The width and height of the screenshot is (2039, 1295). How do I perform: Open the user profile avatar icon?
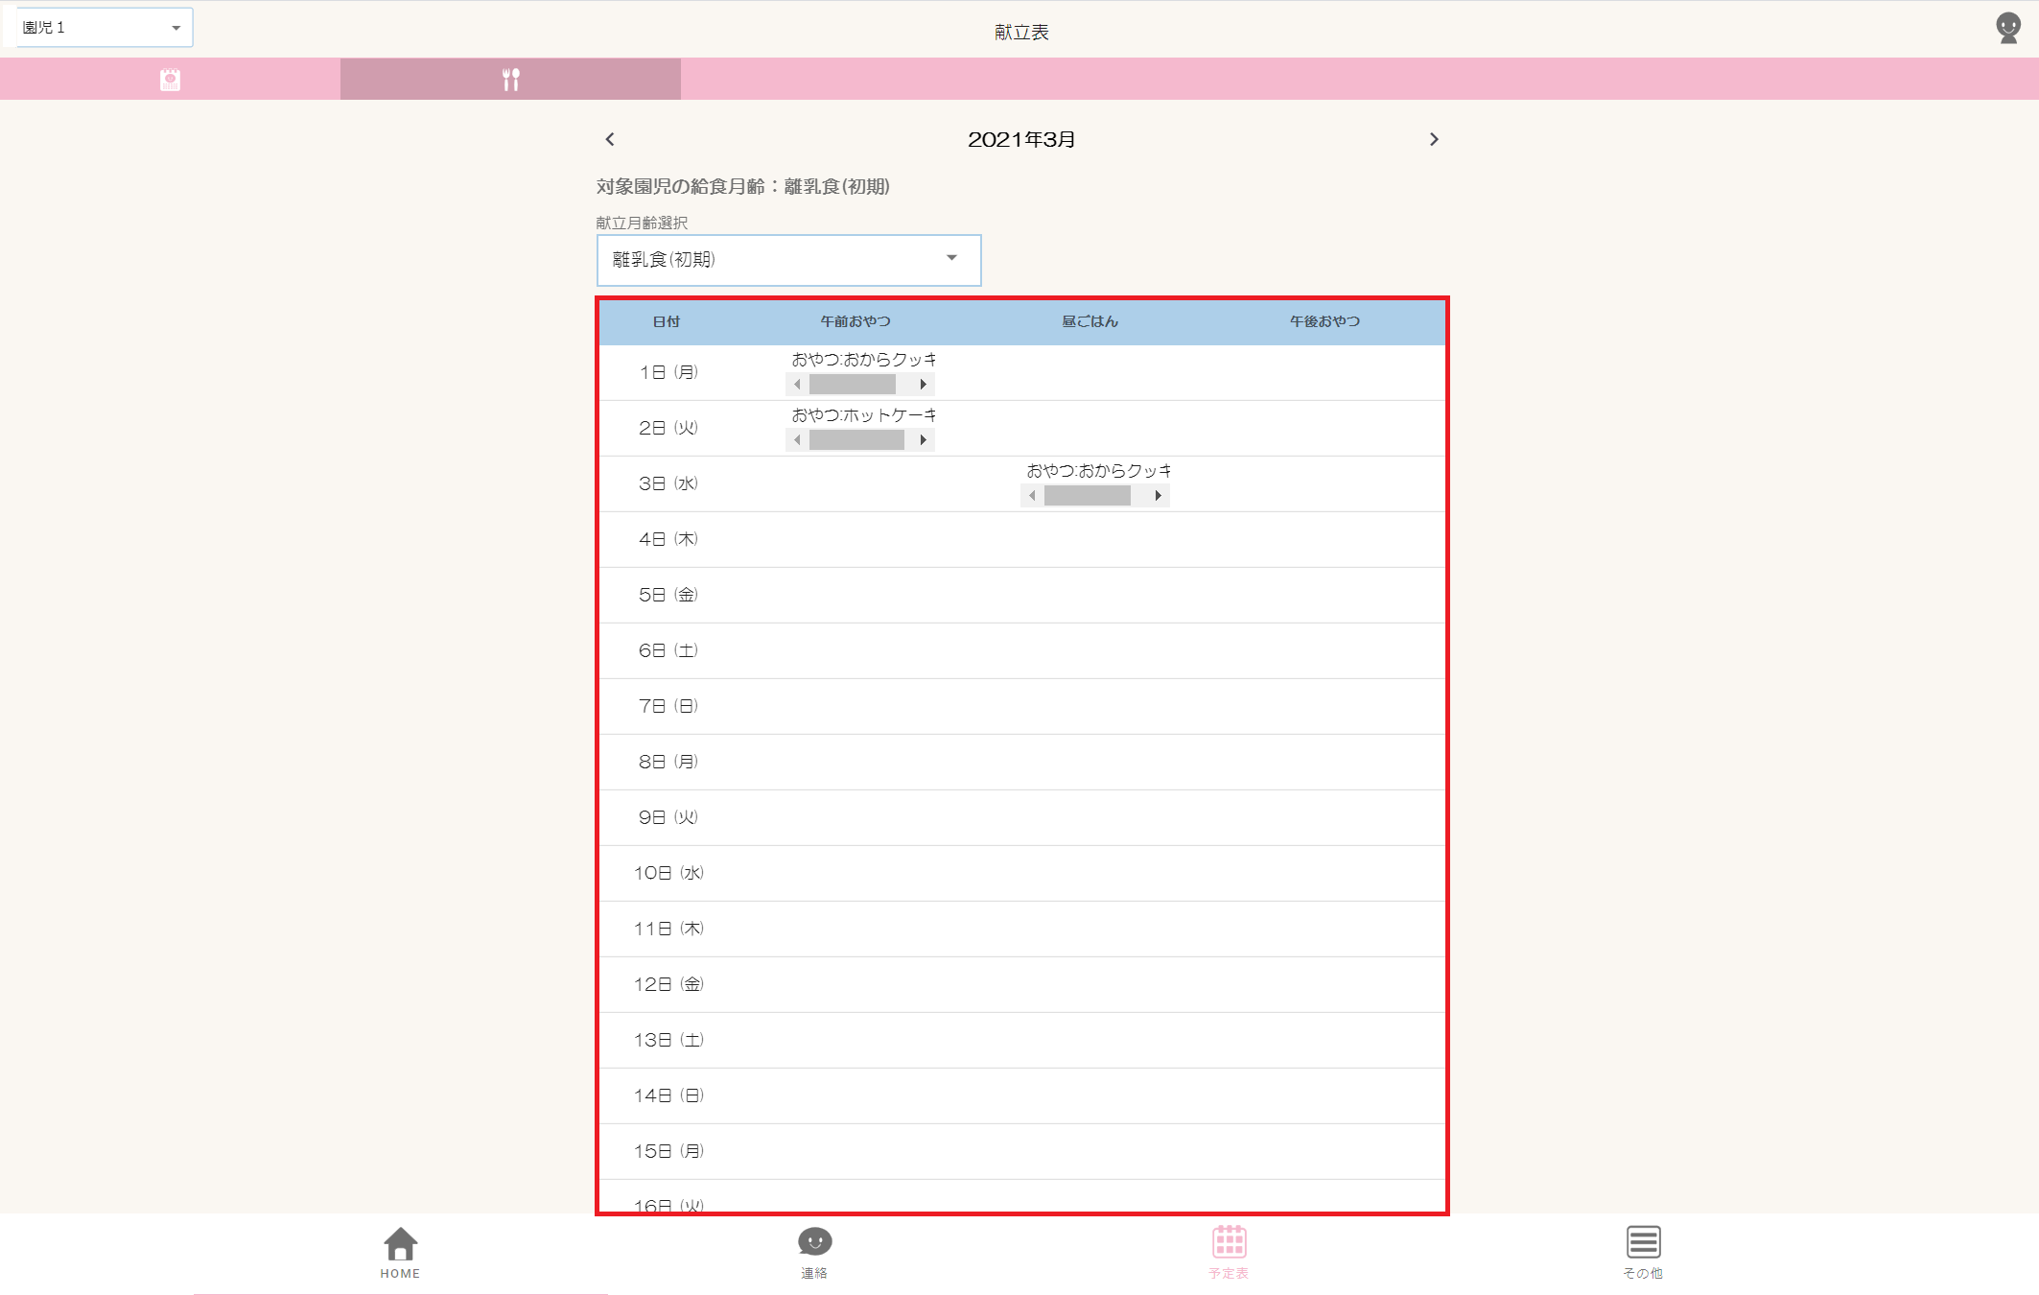(2007, 28)
